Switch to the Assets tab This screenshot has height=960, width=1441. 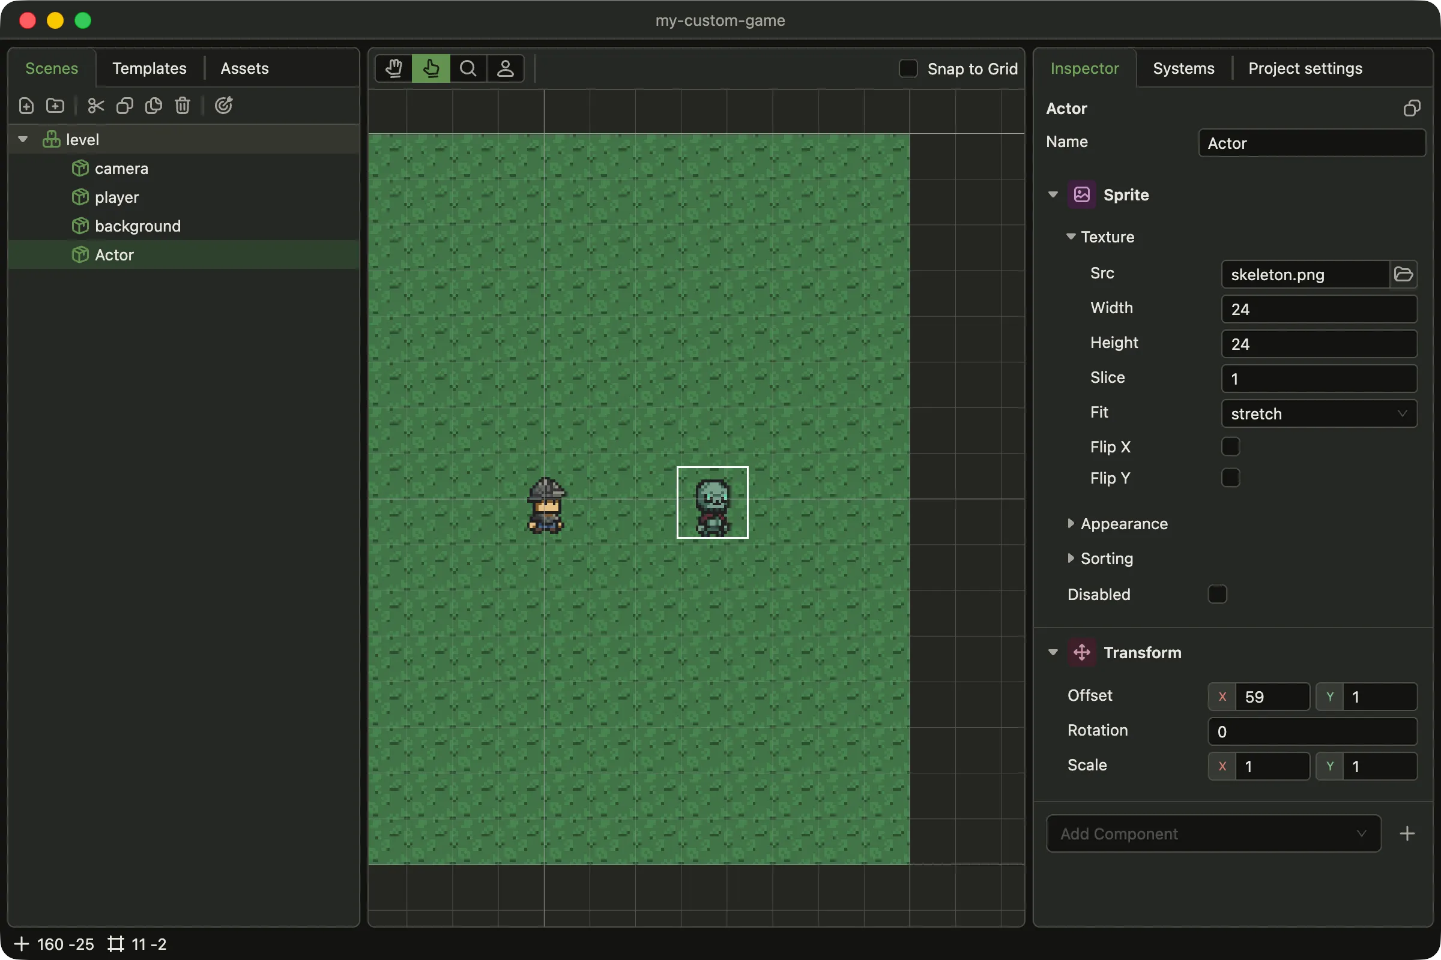tap(244, 68)
